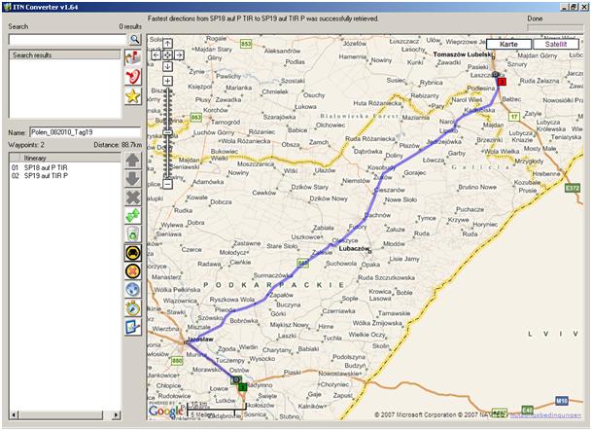Click the blue globe icon

coord(133,290)
